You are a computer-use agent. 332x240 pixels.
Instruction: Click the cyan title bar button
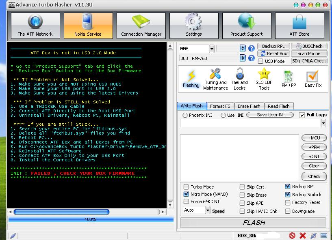pos(296,5)
